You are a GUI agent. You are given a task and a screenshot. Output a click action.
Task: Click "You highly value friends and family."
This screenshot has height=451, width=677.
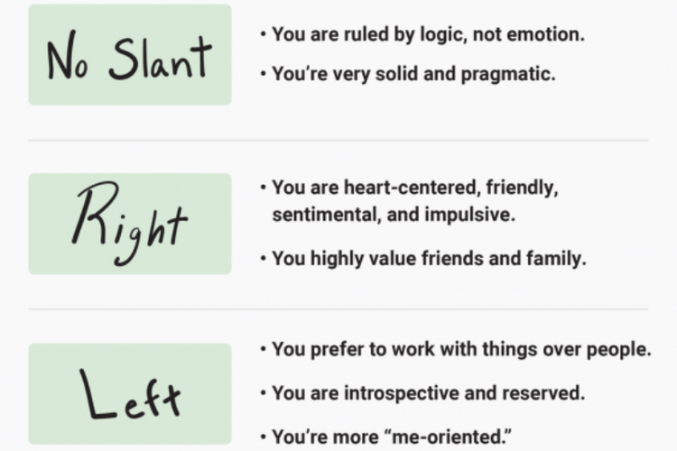[x=429, y=258]
